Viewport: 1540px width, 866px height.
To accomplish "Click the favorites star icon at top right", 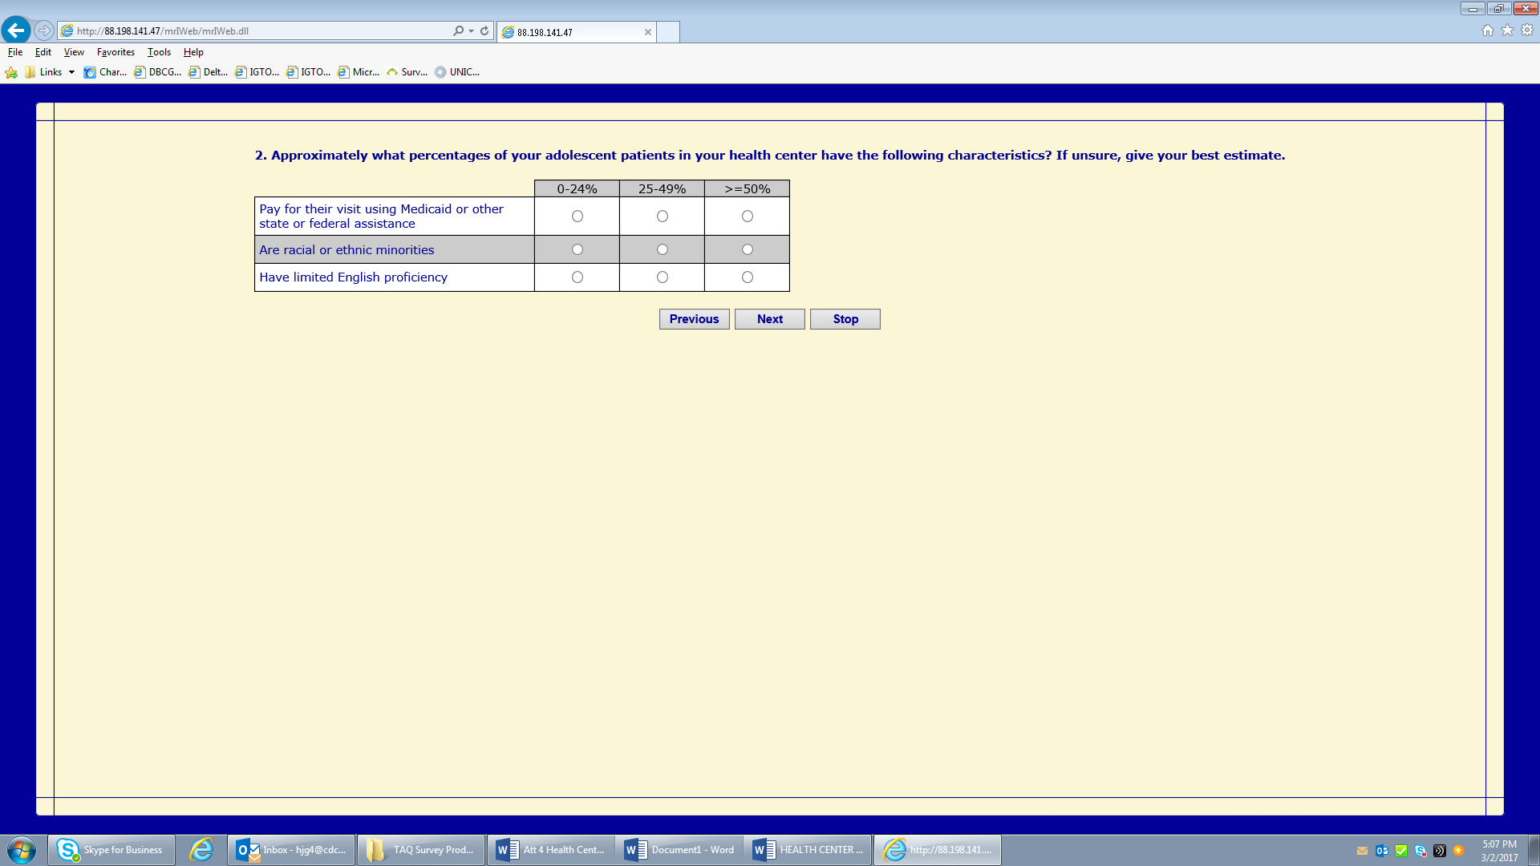I will pos(1507,30).
